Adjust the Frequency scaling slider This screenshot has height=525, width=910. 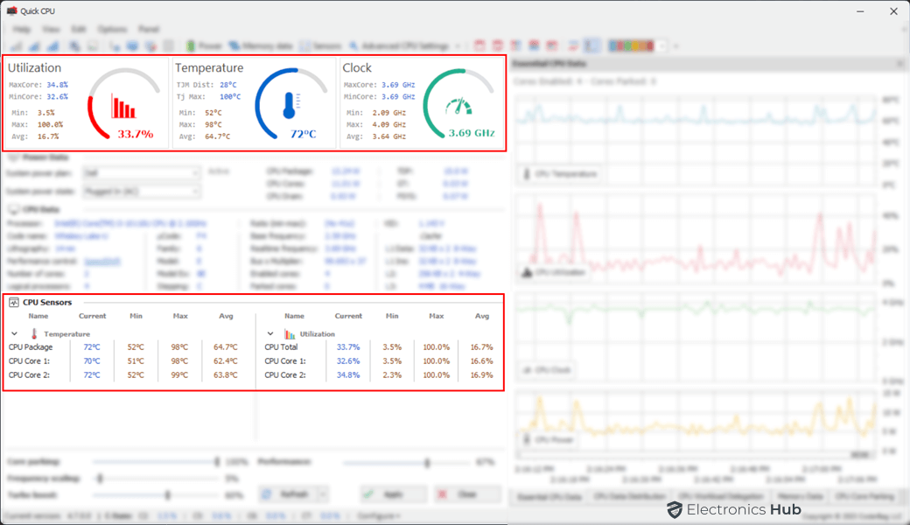pyautogui.click(x=156, y=479)
